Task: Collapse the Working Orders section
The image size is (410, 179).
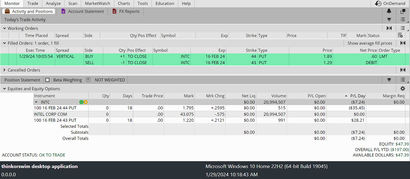Action: click(5, 28)
